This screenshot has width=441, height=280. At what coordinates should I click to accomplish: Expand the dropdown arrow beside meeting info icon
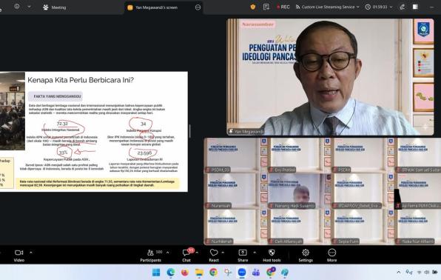(29, 7)
